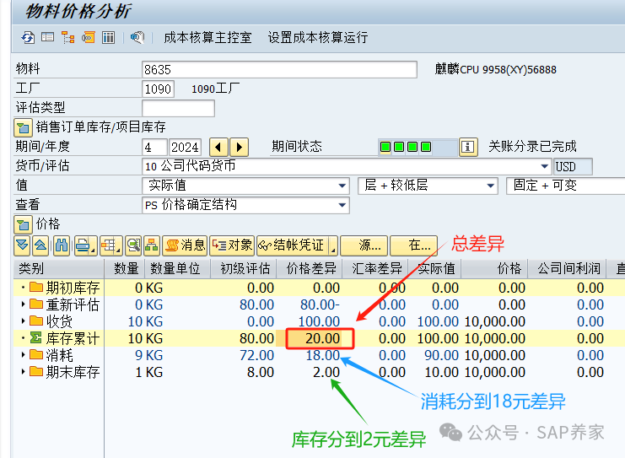625x458 pixels.
Task: Collapse the 价格 section
Action: (x=23, y=224)
